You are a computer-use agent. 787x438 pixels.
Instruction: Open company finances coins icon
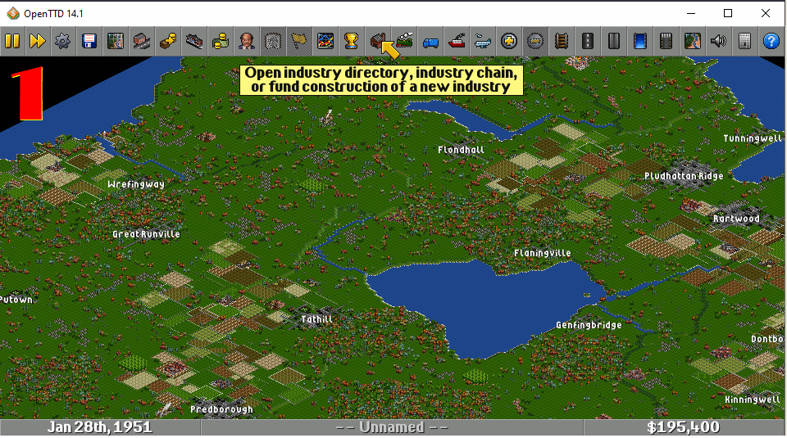click(x=220, y=41)
